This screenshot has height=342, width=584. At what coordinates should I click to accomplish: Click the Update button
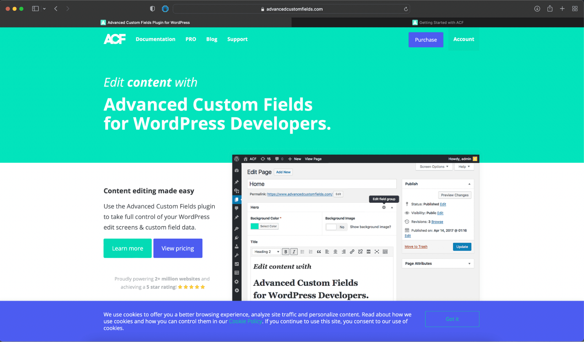pyautogui.click(x=462, y=247)
